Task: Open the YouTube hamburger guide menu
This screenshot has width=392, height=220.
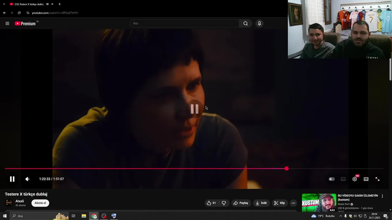Action: [x=7, y=24]
